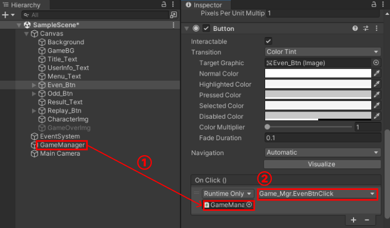
Task: Pick Target Graphic with the object picker circle
Action: coord(376,62)
